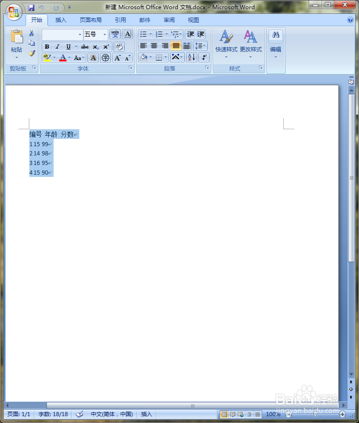Toggle strikethrough formatting
359x423 pixels.
click(x=85, y=47)
